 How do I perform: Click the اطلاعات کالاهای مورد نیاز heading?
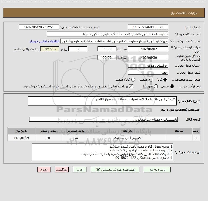(180, 110)
